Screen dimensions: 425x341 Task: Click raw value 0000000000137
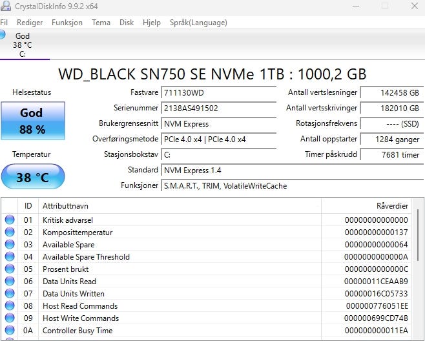[x=376, y=232]
